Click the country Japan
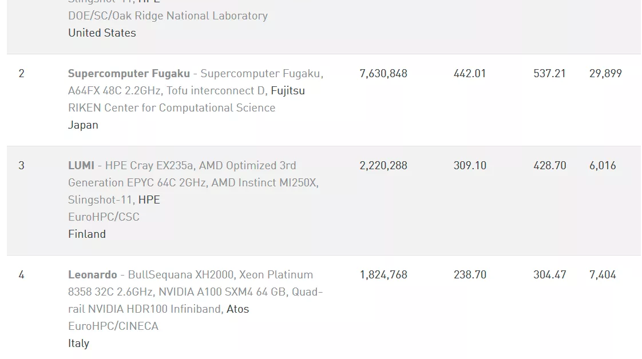This screenshot has width=642, height=359. 83,125
